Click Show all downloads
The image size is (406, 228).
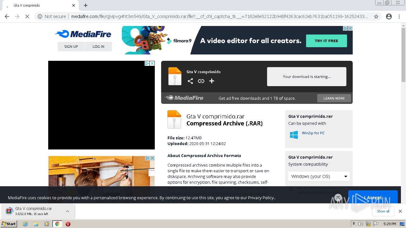(x=383, y=211)
